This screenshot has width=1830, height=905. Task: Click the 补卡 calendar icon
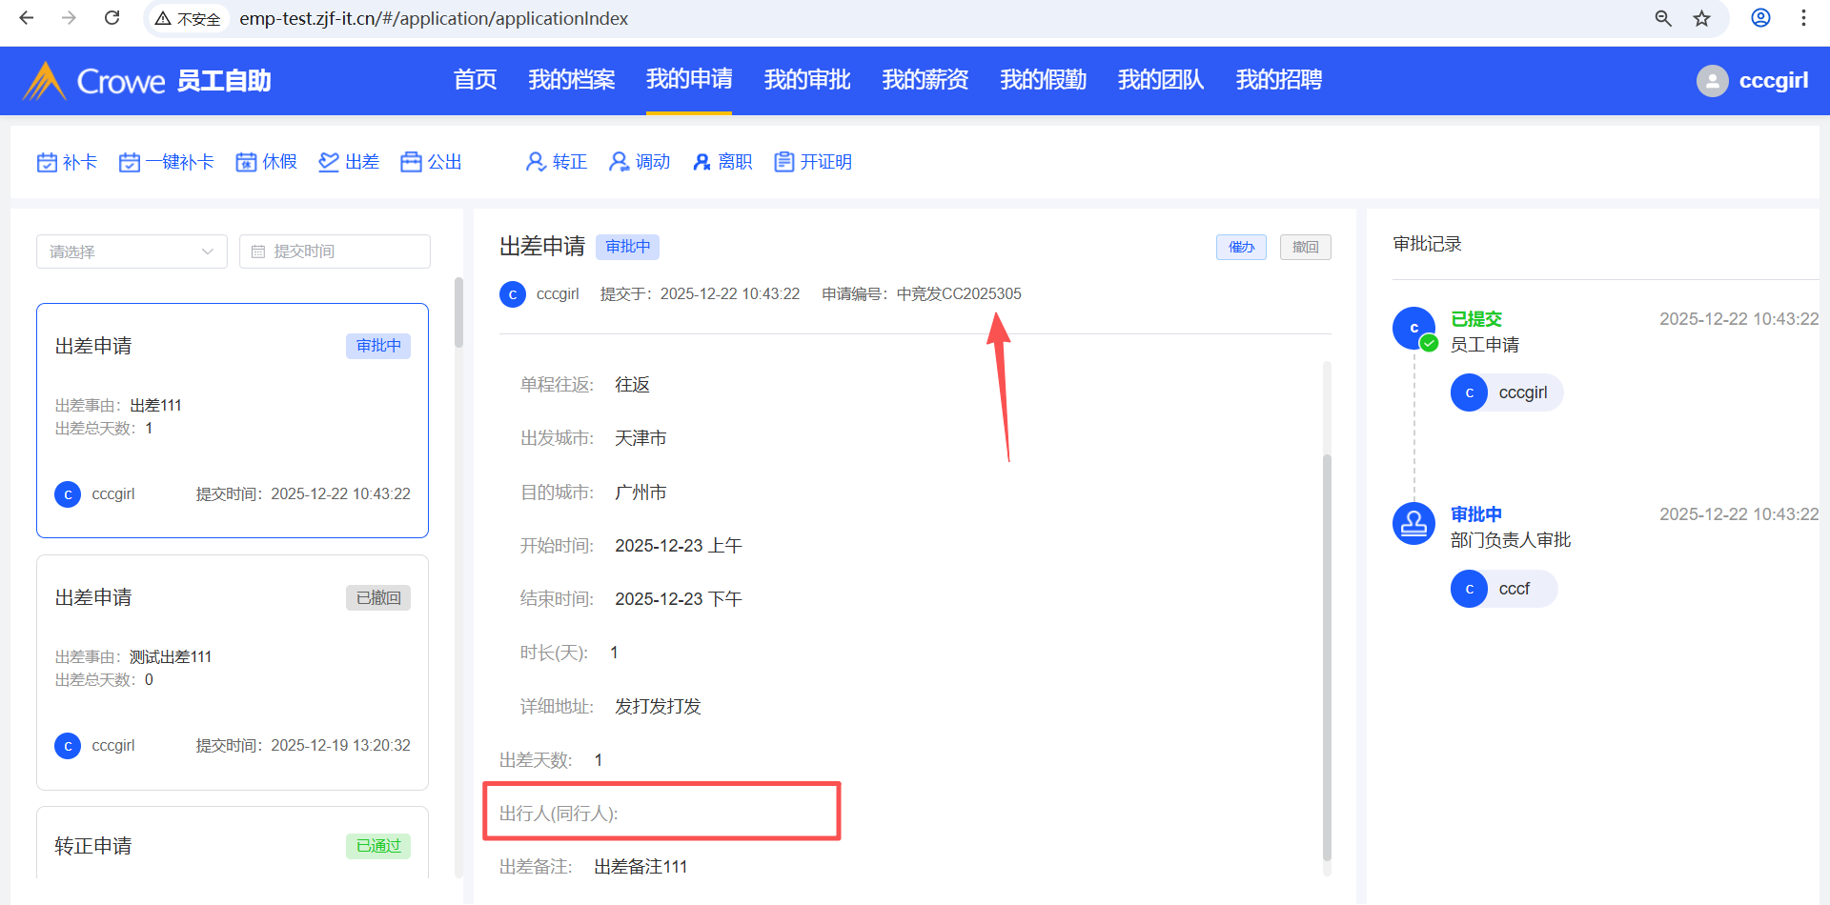point(47,163)
